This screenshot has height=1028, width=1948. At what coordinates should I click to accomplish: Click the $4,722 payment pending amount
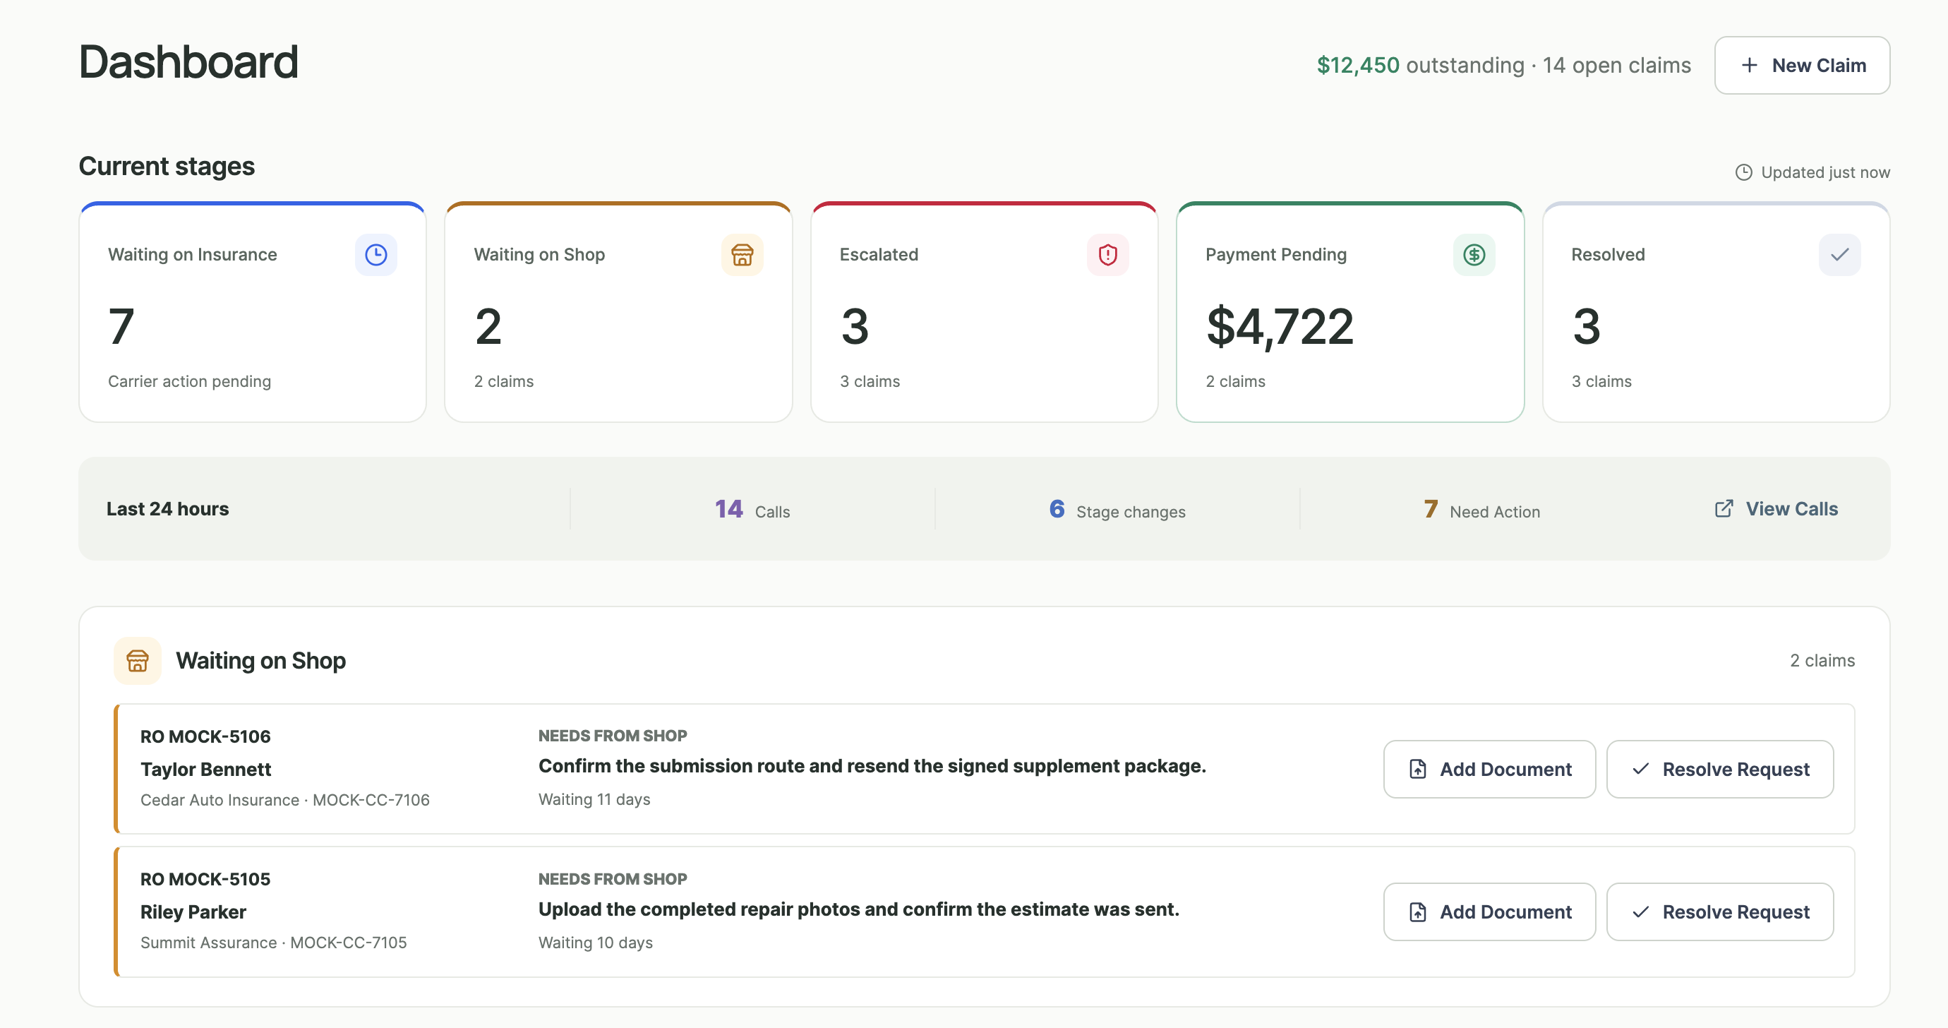pos(1280,327)
